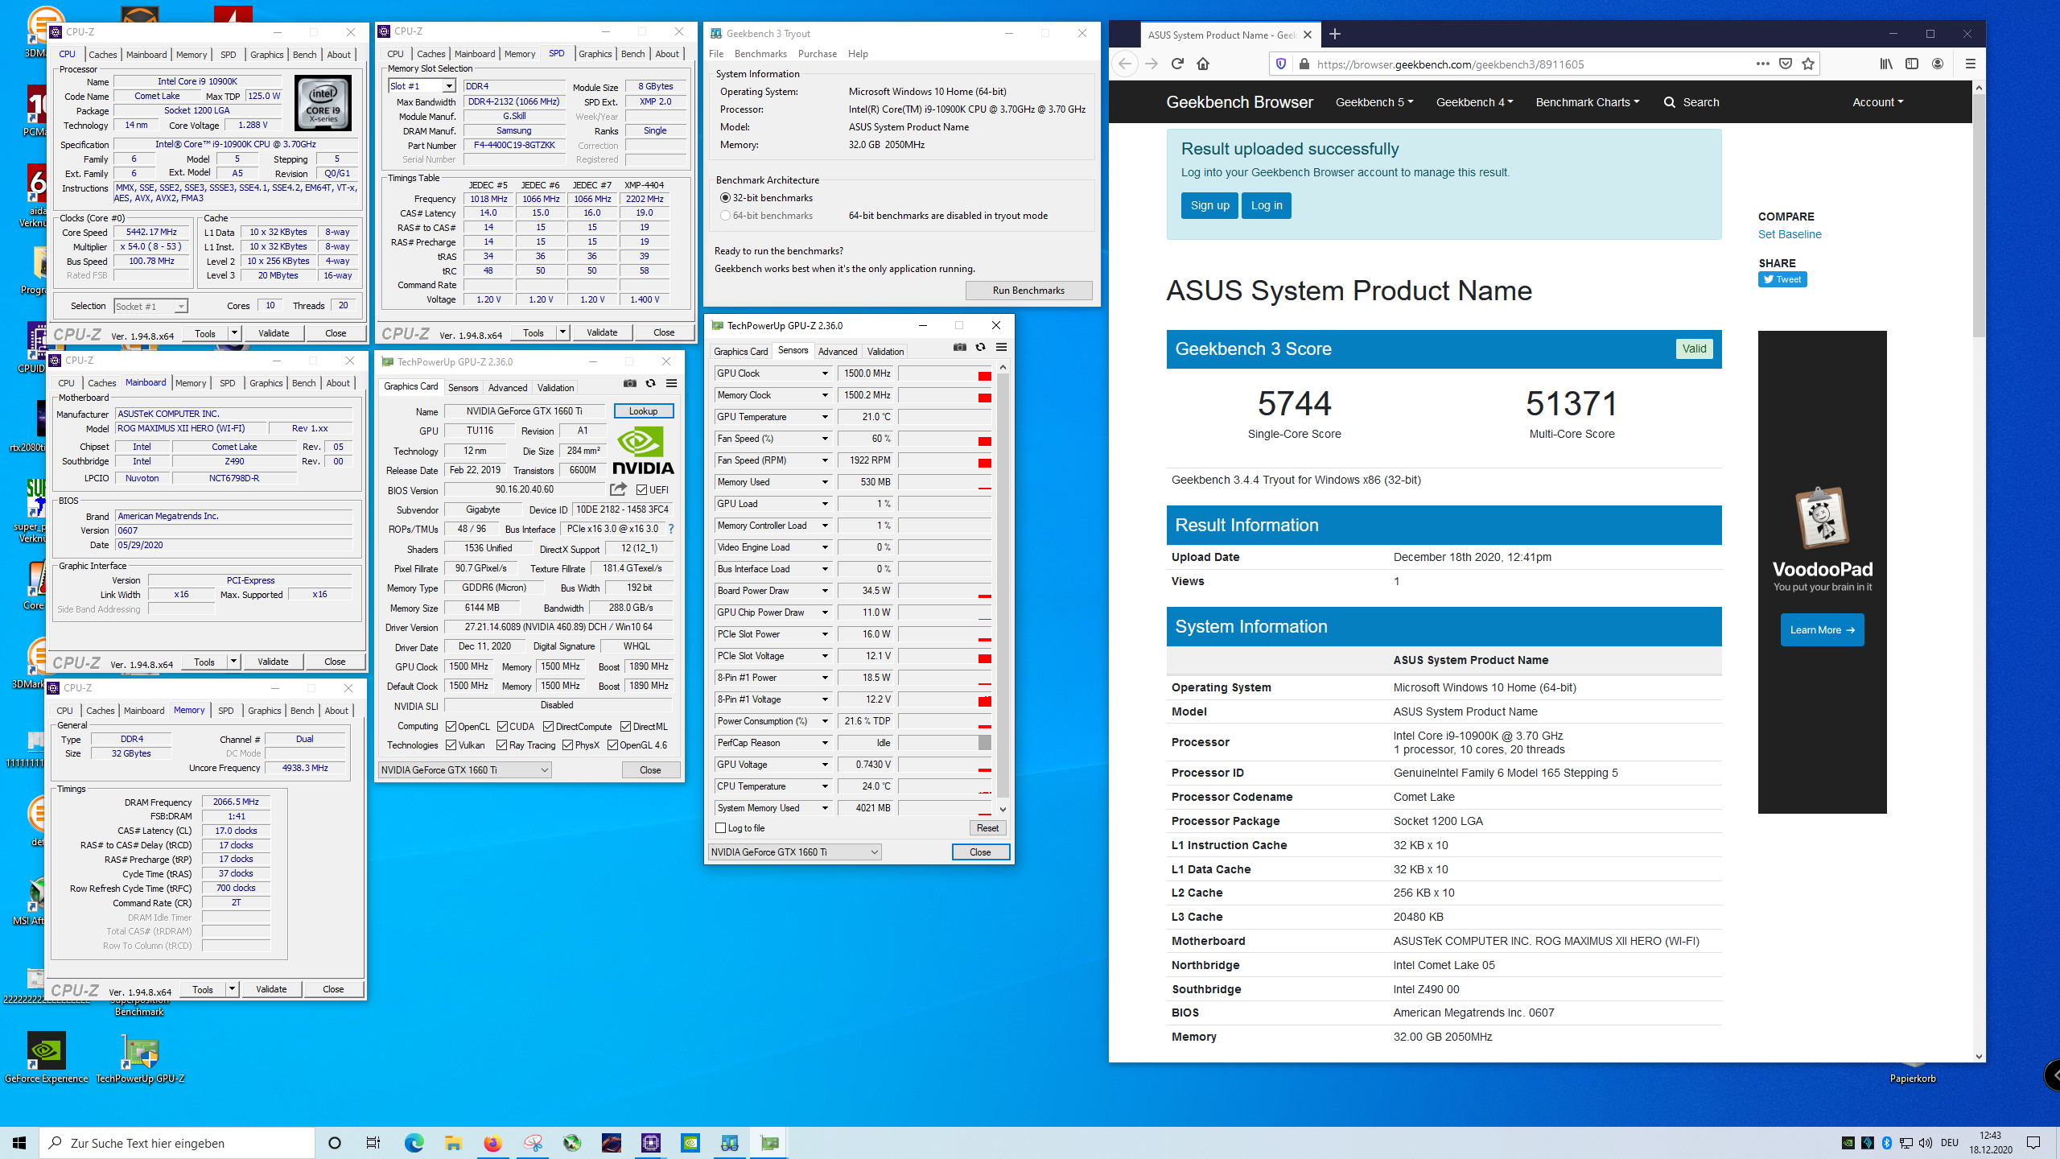Click the GPU Clock sensor graph bar
Viewport: 2060px width, 1159px height.
945,373
